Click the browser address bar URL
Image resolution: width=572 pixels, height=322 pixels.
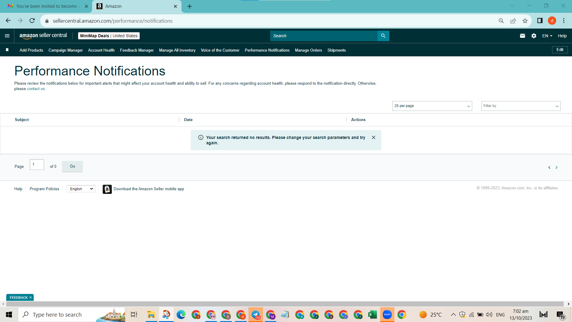tap(113, 21)
